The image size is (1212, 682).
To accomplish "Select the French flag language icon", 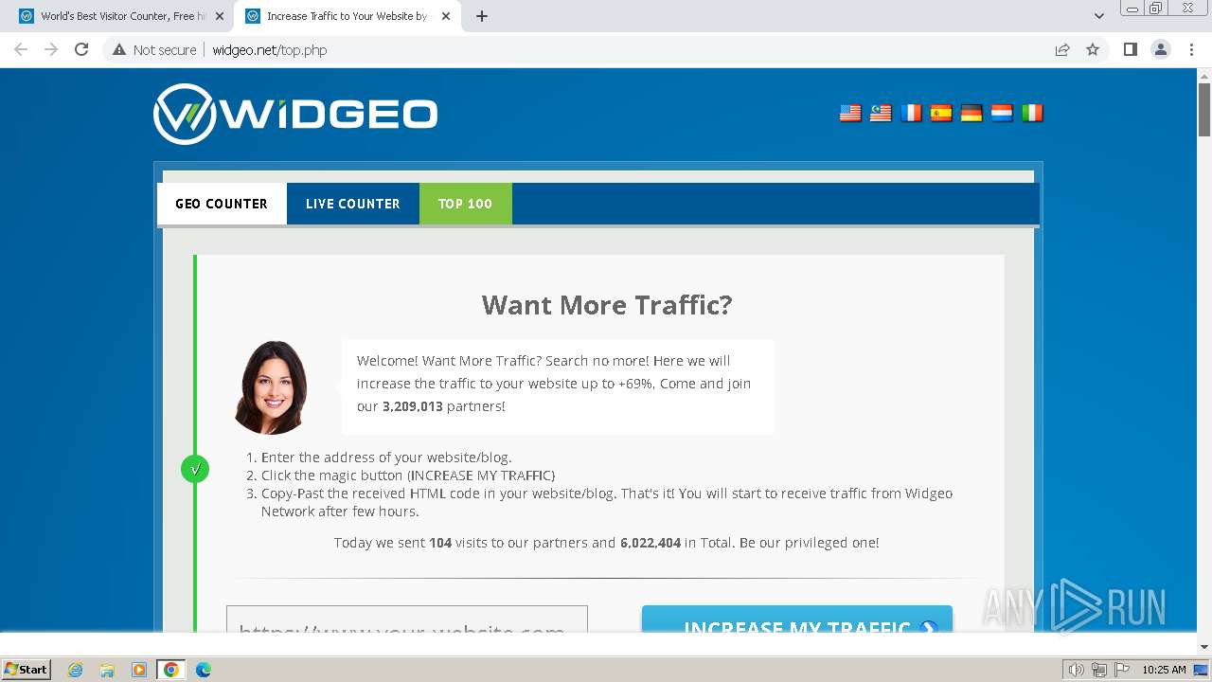I will (911, 113).
